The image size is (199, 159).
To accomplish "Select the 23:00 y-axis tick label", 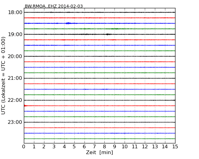I will [x=15, y=122].
